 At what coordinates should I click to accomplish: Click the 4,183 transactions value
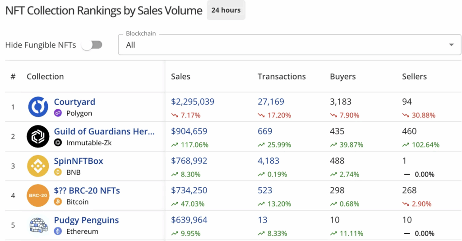coord(268,161)
